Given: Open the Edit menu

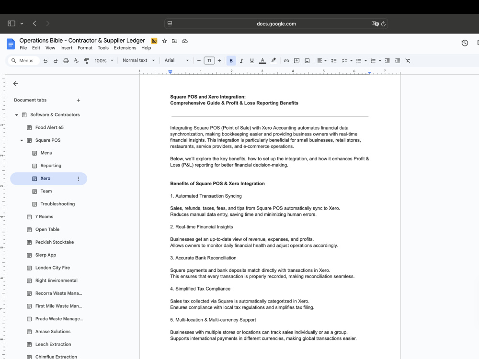Looking at the screenshot, I should pos(36,48).
